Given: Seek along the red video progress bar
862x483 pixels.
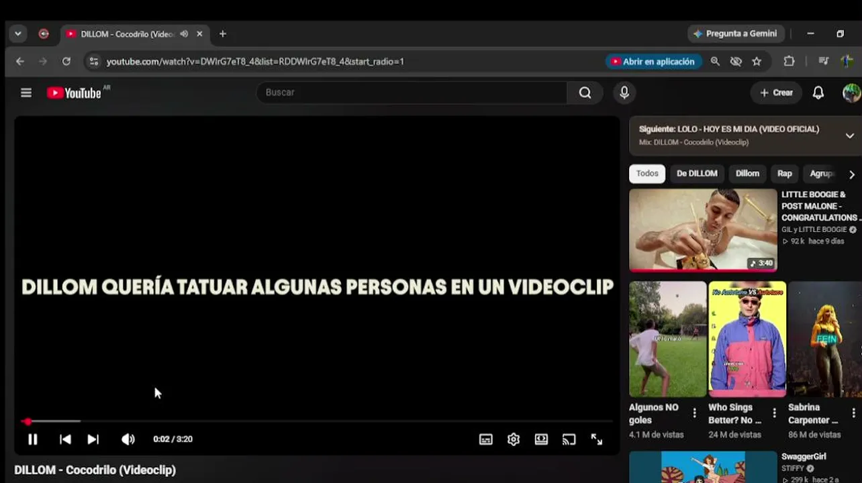Looking at the screenshot, I should tap(316, 421).
